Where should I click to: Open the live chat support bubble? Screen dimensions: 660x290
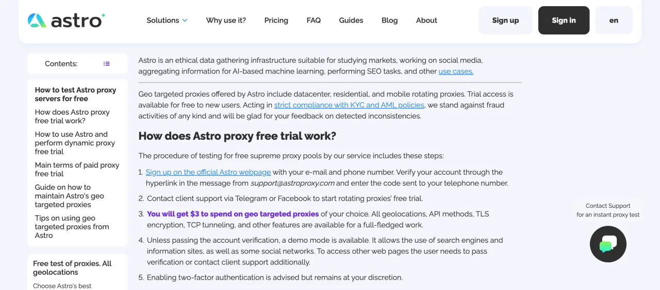608,244
